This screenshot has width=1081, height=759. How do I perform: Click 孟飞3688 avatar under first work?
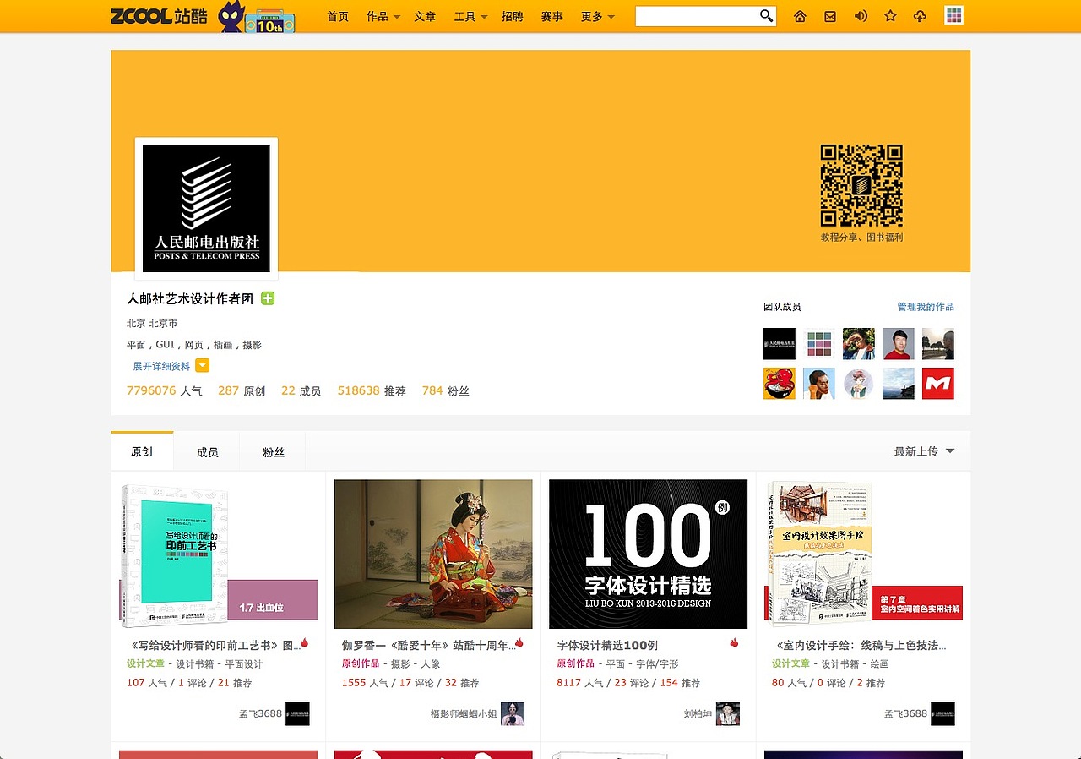(297, 713)
